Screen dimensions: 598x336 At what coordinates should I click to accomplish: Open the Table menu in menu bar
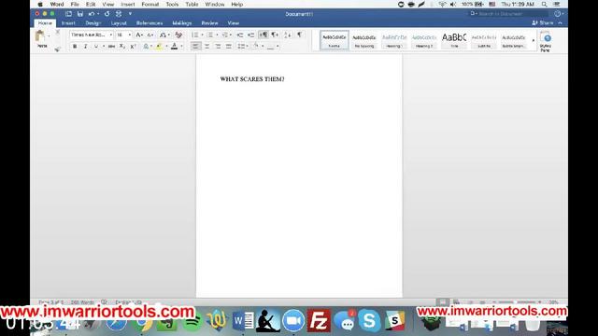[x=192, y=4]
